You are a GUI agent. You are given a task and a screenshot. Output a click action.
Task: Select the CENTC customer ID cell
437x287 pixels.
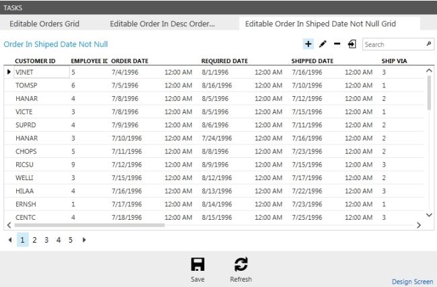tap(26, 217)
